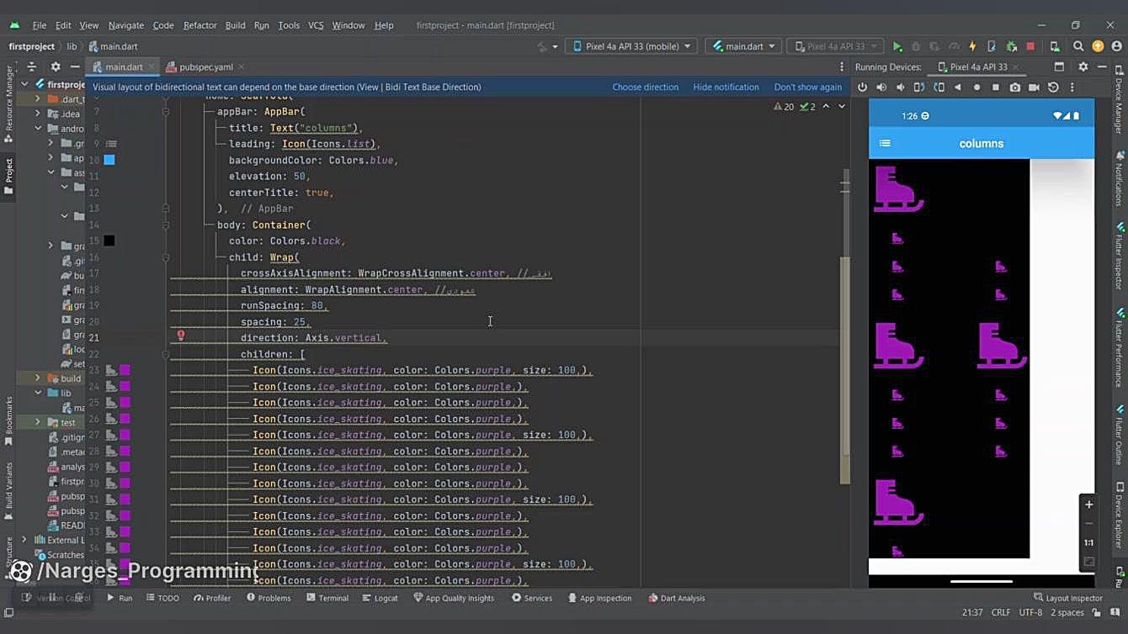Viewport: 1128px width, 634px height.
Task: Expand the .idea folder
Action: (x=38, y=114)
